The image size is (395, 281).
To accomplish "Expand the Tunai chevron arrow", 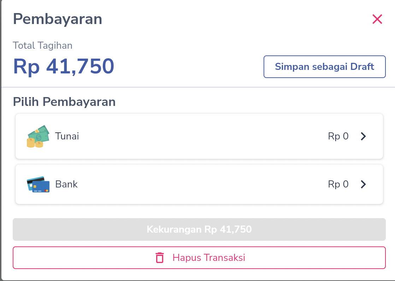I will pyautogui.click(x=363, y=136).
